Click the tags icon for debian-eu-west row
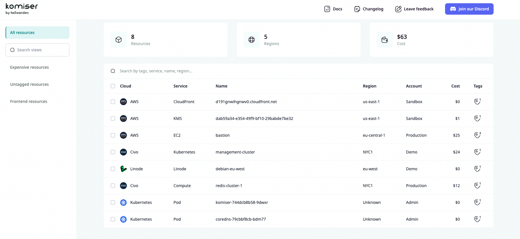 477,169
